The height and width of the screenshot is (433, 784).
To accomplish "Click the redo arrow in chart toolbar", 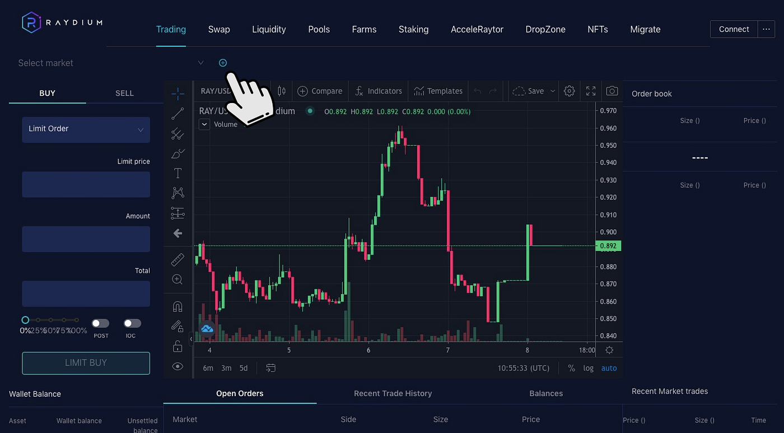I will coord(493,91).
